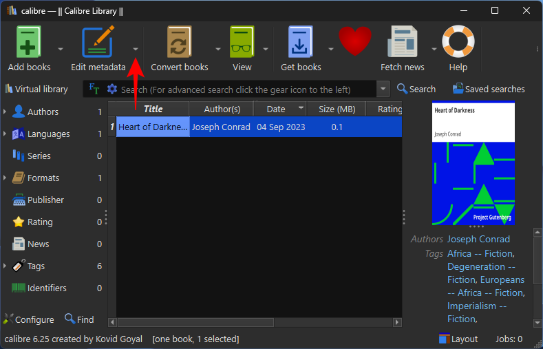Select Formats in the tag browser
This screenshot has height=349, width=543.
43,178
